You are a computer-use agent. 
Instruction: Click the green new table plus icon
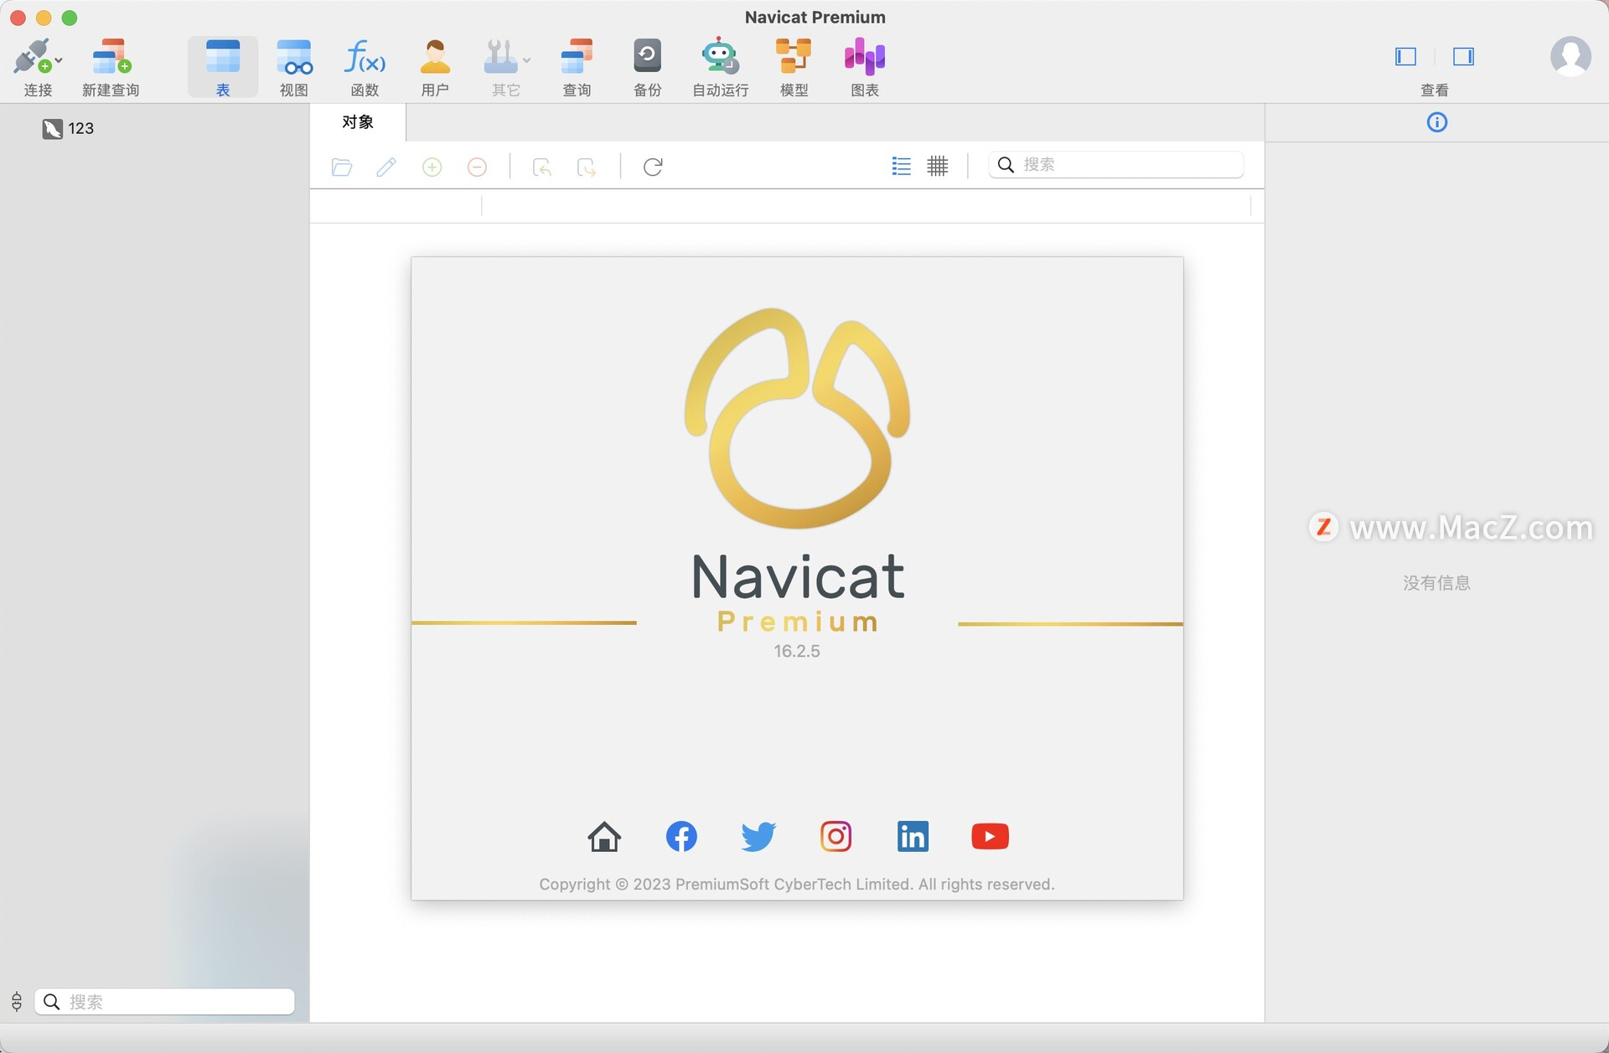point(432,167)
